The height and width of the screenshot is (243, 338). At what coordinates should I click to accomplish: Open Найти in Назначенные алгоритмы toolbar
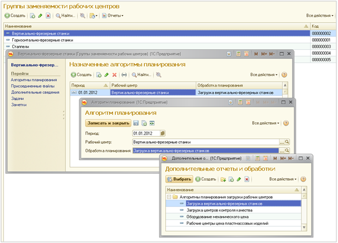pos(142,75)
